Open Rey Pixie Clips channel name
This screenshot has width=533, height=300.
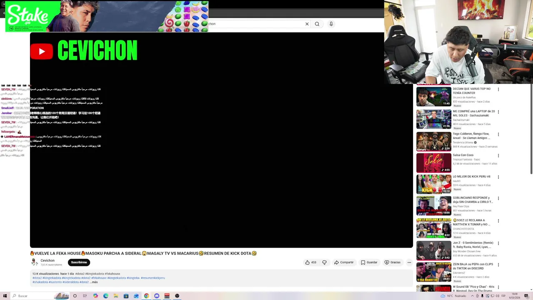[x=461, y=206]
